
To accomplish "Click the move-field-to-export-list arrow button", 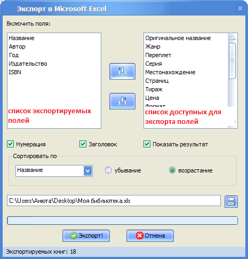I will (x=122, y=71).
